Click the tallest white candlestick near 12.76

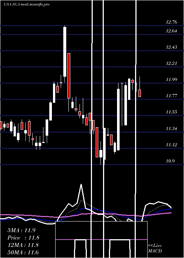(65, 52)
